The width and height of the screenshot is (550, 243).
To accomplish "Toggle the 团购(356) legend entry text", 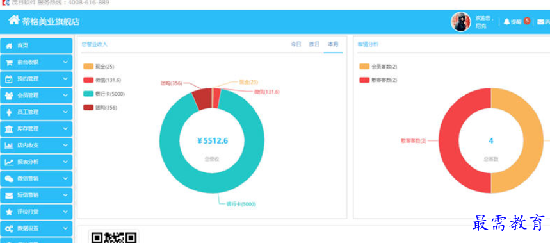I will [106, 108].
